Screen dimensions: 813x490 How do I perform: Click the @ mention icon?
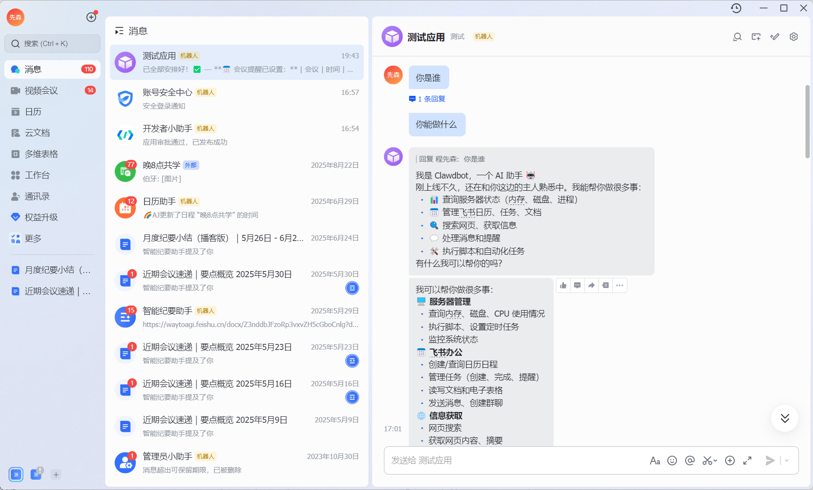tap(690, 460)
